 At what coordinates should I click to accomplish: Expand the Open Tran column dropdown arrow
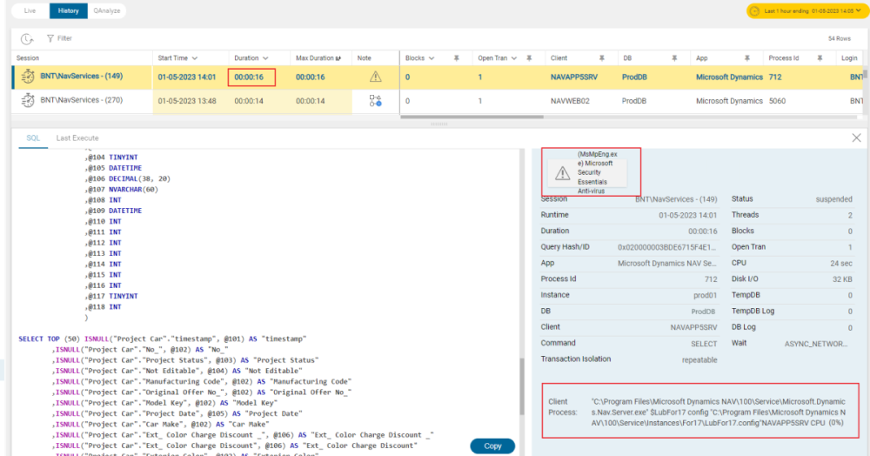click(x=514, y=58)
